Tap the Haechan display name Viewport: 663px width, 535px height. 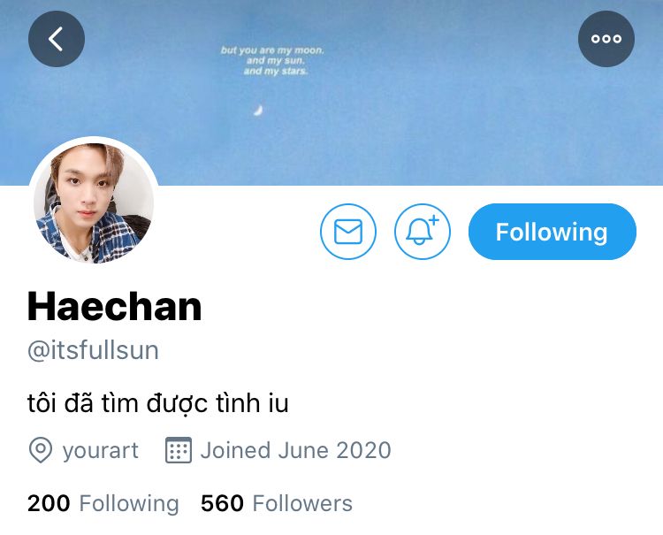pos(114,307)
